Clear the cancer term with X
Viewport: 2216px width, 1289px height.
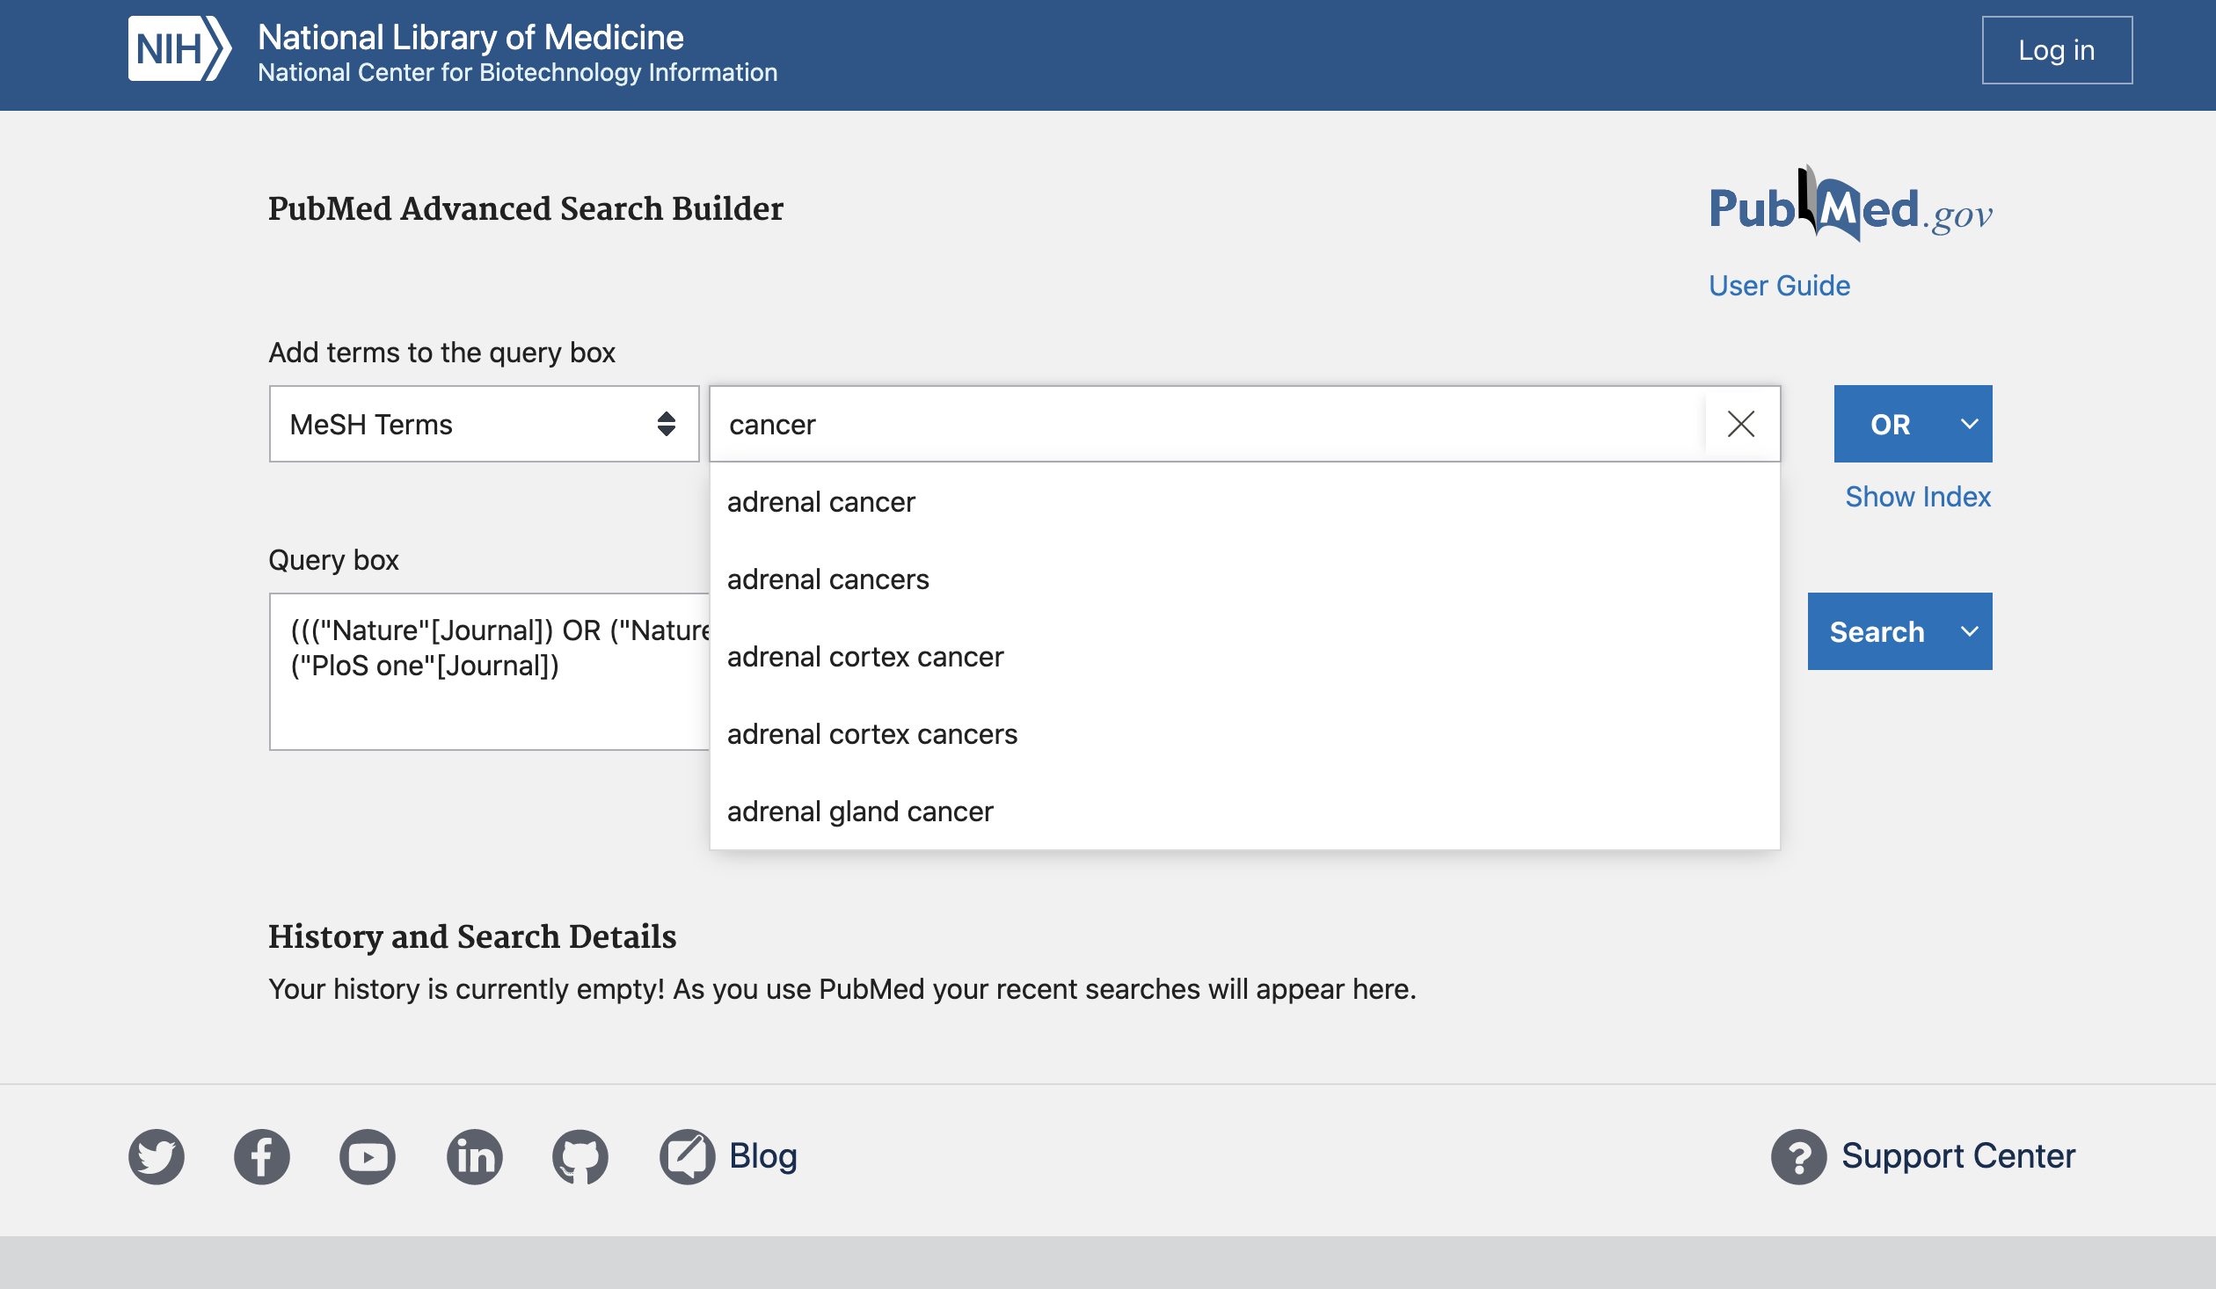[x=1741, y=424]
